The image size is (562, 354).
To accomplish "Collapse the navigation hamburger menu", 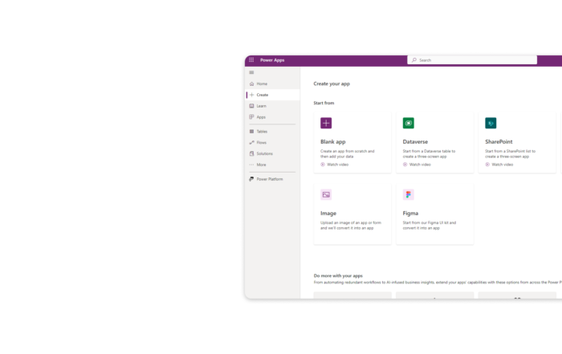I will pos(251,72).
